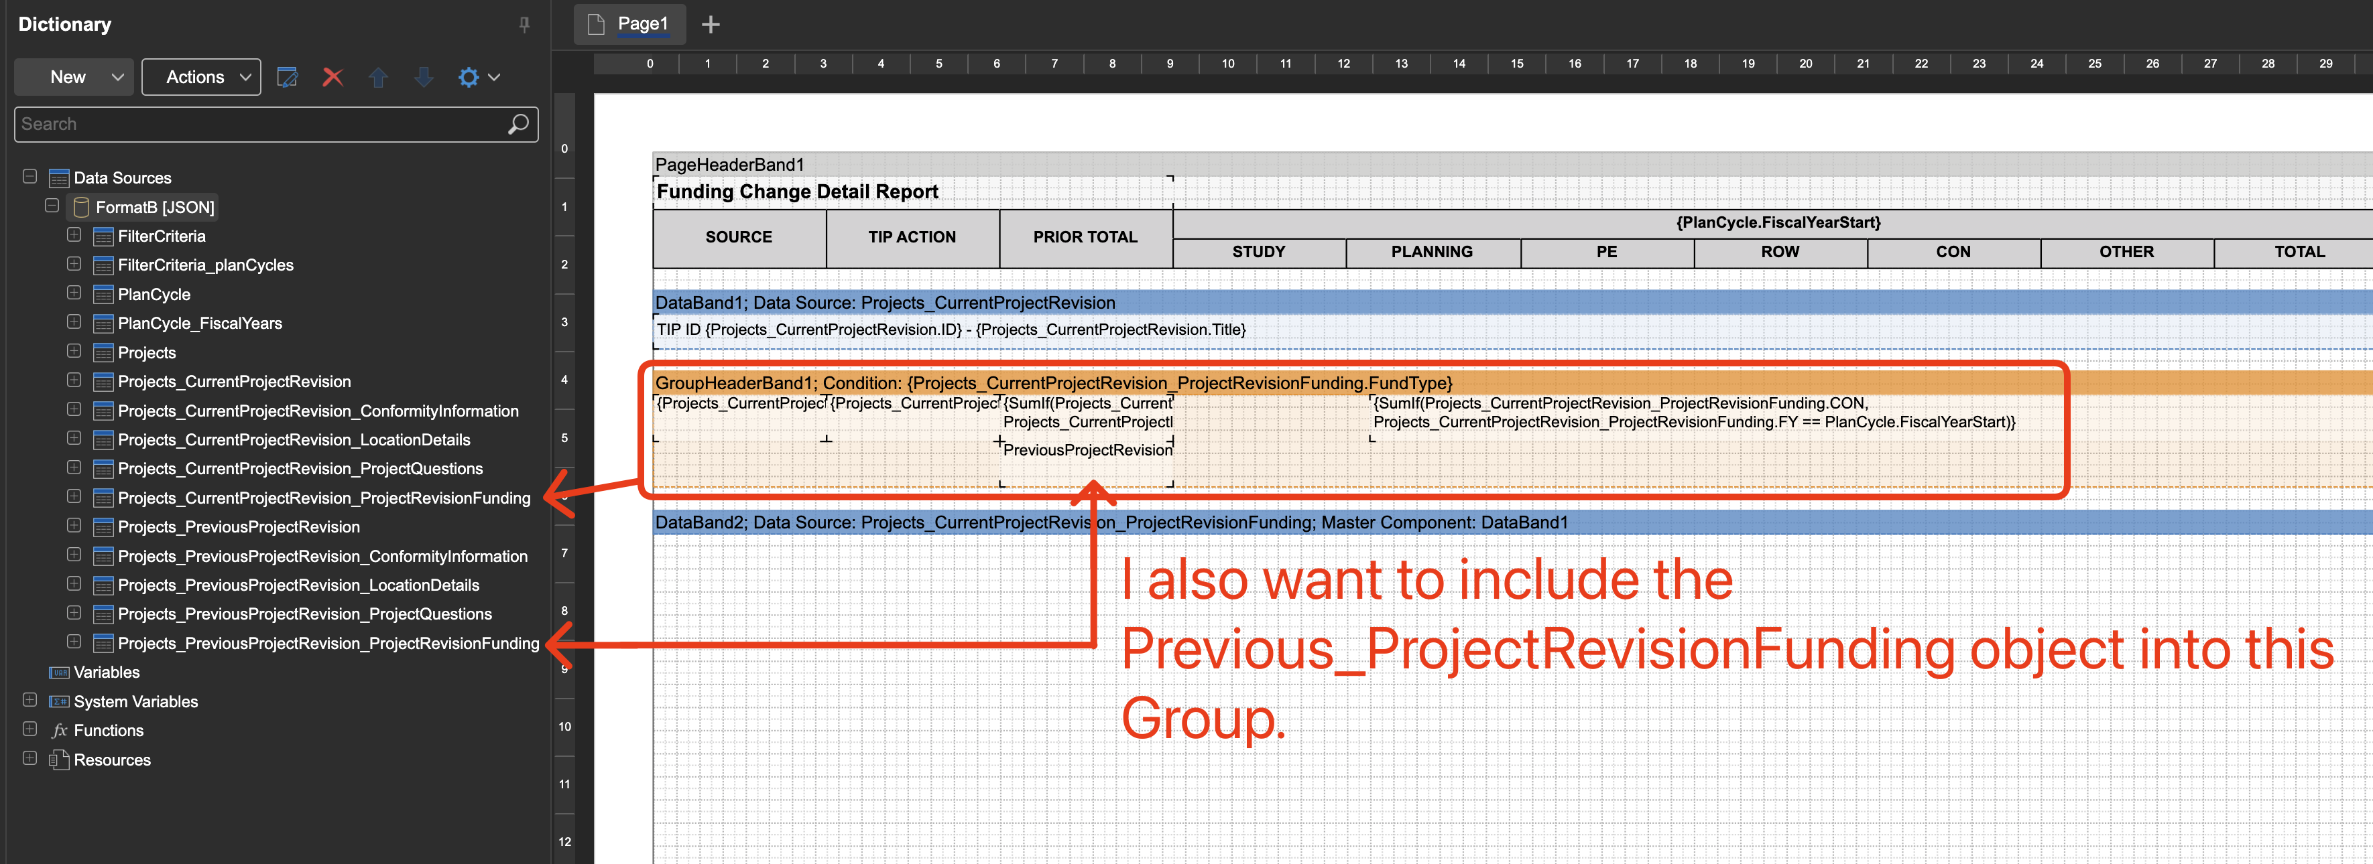
Task: Select the Resources icon
Action: pos(59,760)
